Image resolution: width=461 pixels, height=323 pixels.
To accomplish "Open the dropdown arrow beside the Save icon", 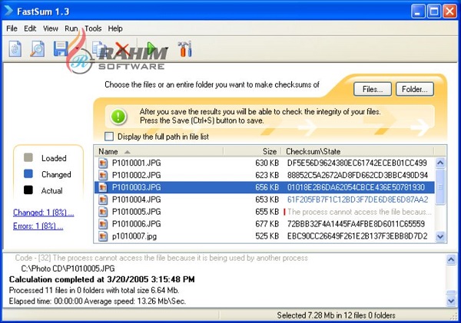I will [77, 49].
